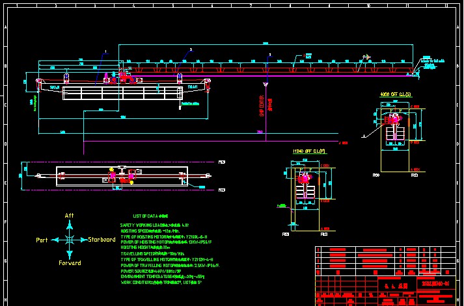Viewport: 464px width, 306px height.
Task: Click the Port direction label
Action: [42, 240]
